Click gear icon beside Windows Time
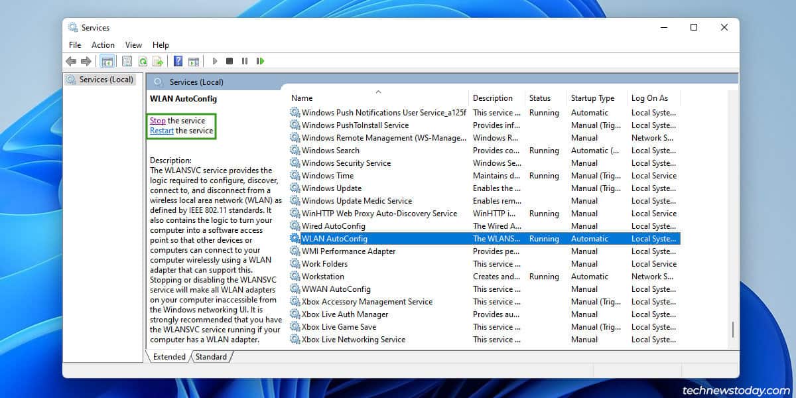The width and height of the screenshot is (796, 398). click(x=295, y=176)
